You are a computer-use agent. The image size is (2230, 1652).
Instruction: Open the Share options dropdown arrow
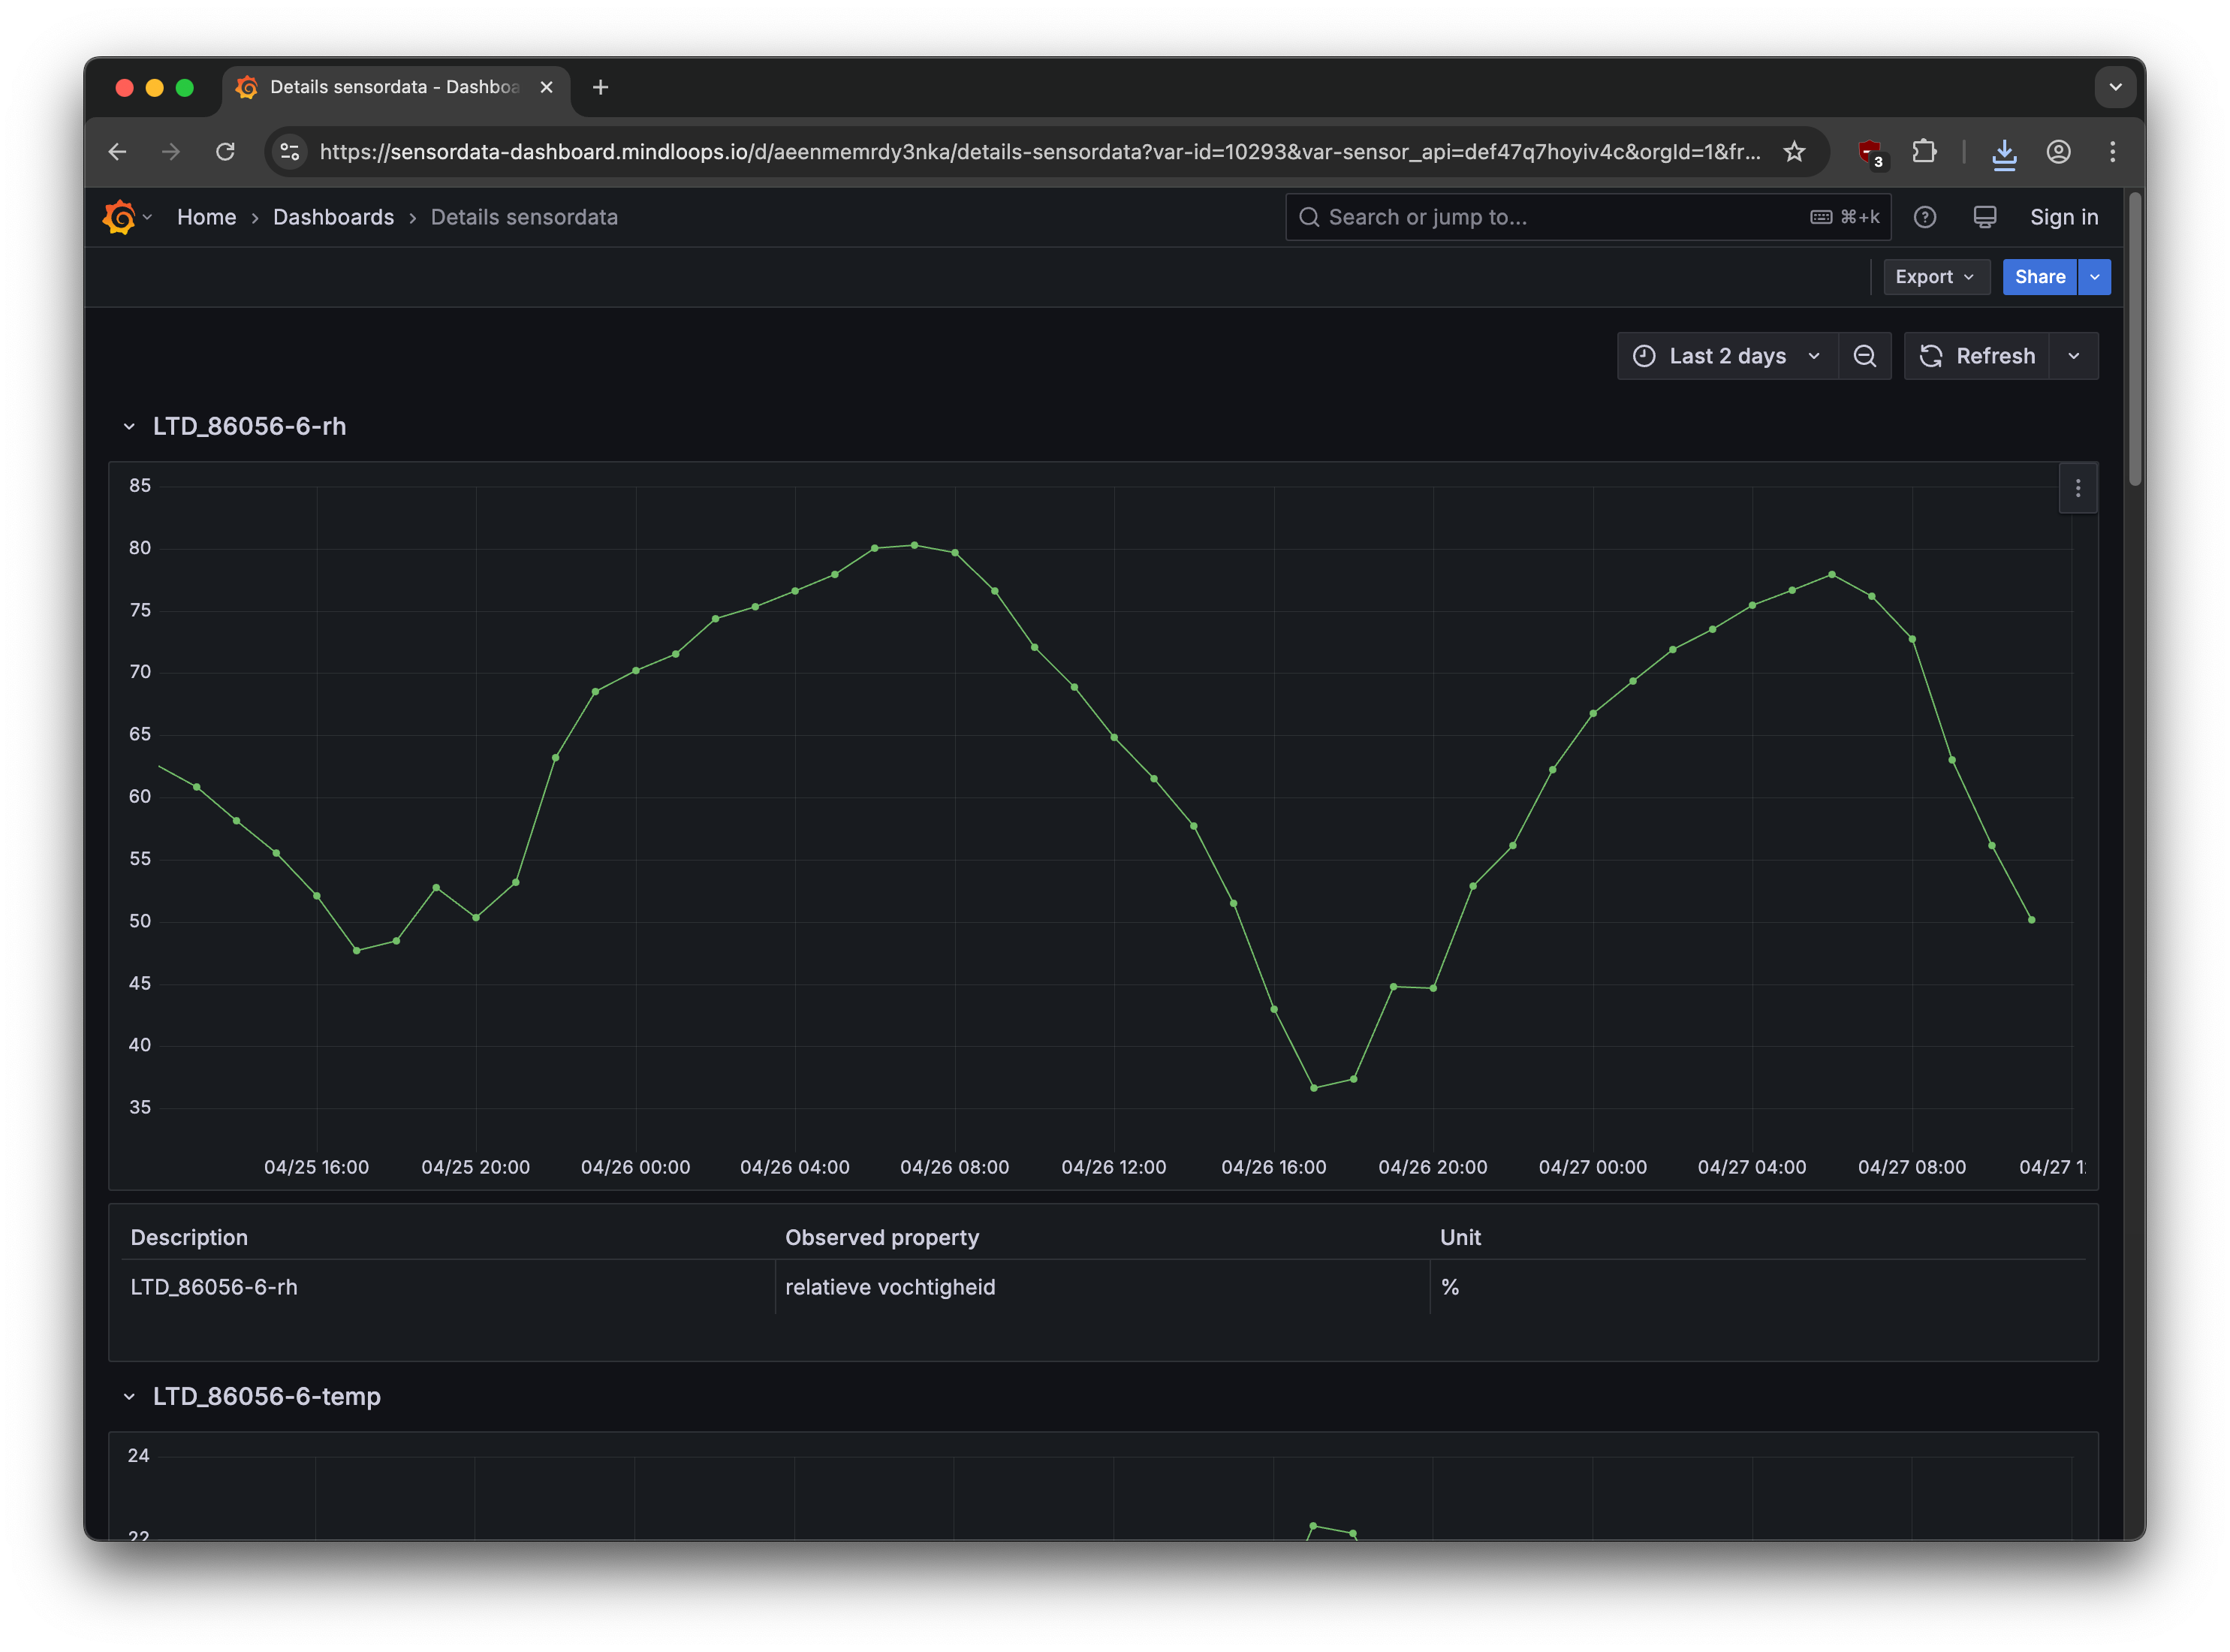2093,277
